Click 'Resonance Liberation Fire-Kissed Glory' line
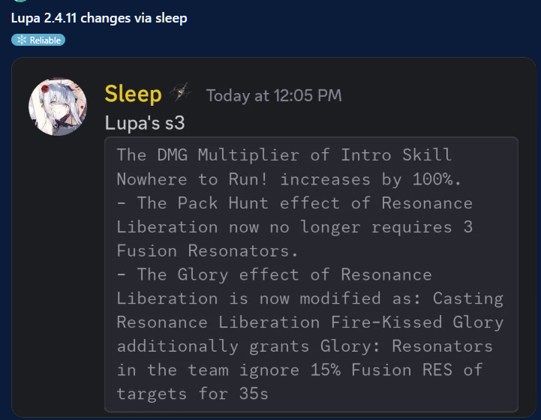The width and height of the screenshot is (541, 420). [310, 322]
